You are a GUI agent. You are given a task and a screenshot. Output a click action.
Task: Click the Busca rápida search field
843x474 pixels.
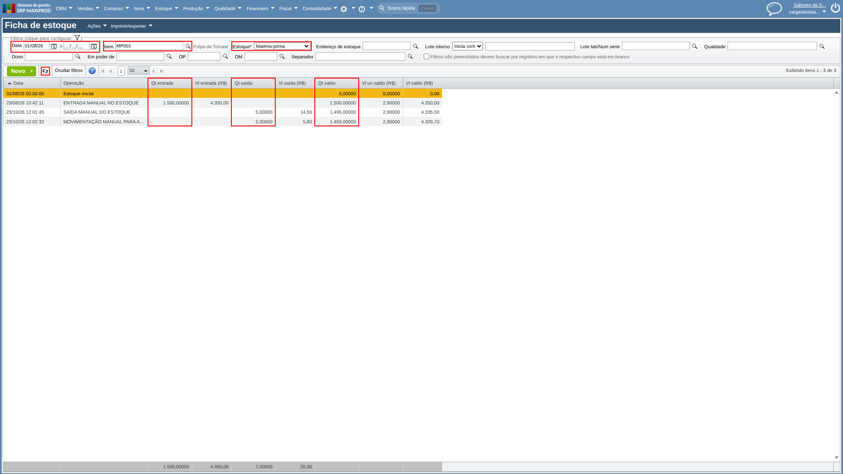coord(409,8)
